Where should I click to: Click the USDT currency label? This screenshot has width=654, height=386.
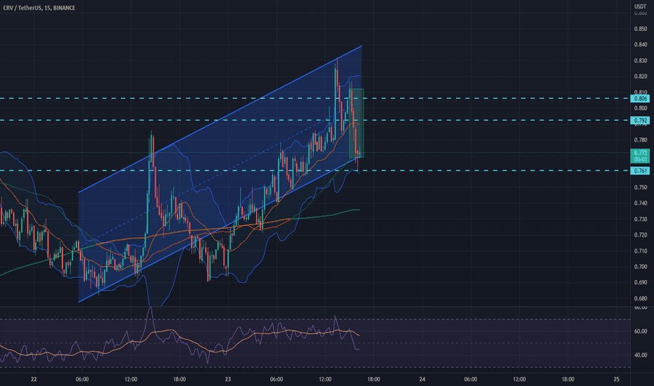click(640, 6)
